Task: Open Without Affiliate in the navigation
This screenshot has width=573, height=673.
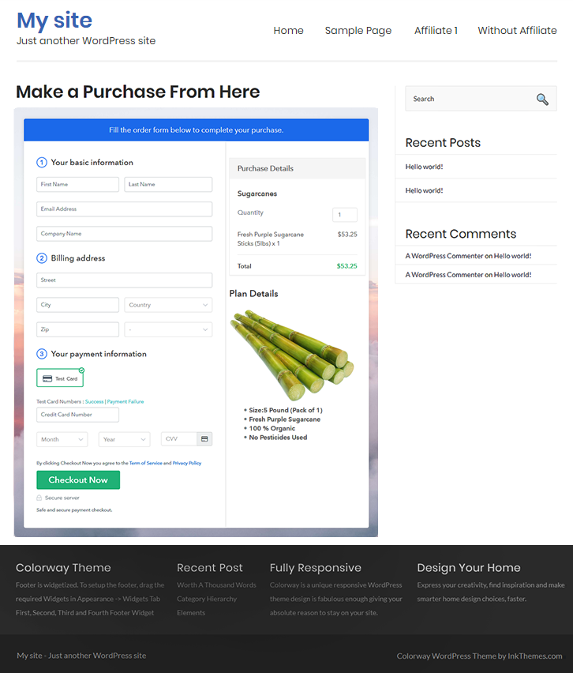Action: point(517,31)
